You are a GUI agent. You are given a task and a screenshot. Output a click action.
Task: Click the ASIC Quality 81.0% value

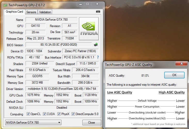(145, 76)
